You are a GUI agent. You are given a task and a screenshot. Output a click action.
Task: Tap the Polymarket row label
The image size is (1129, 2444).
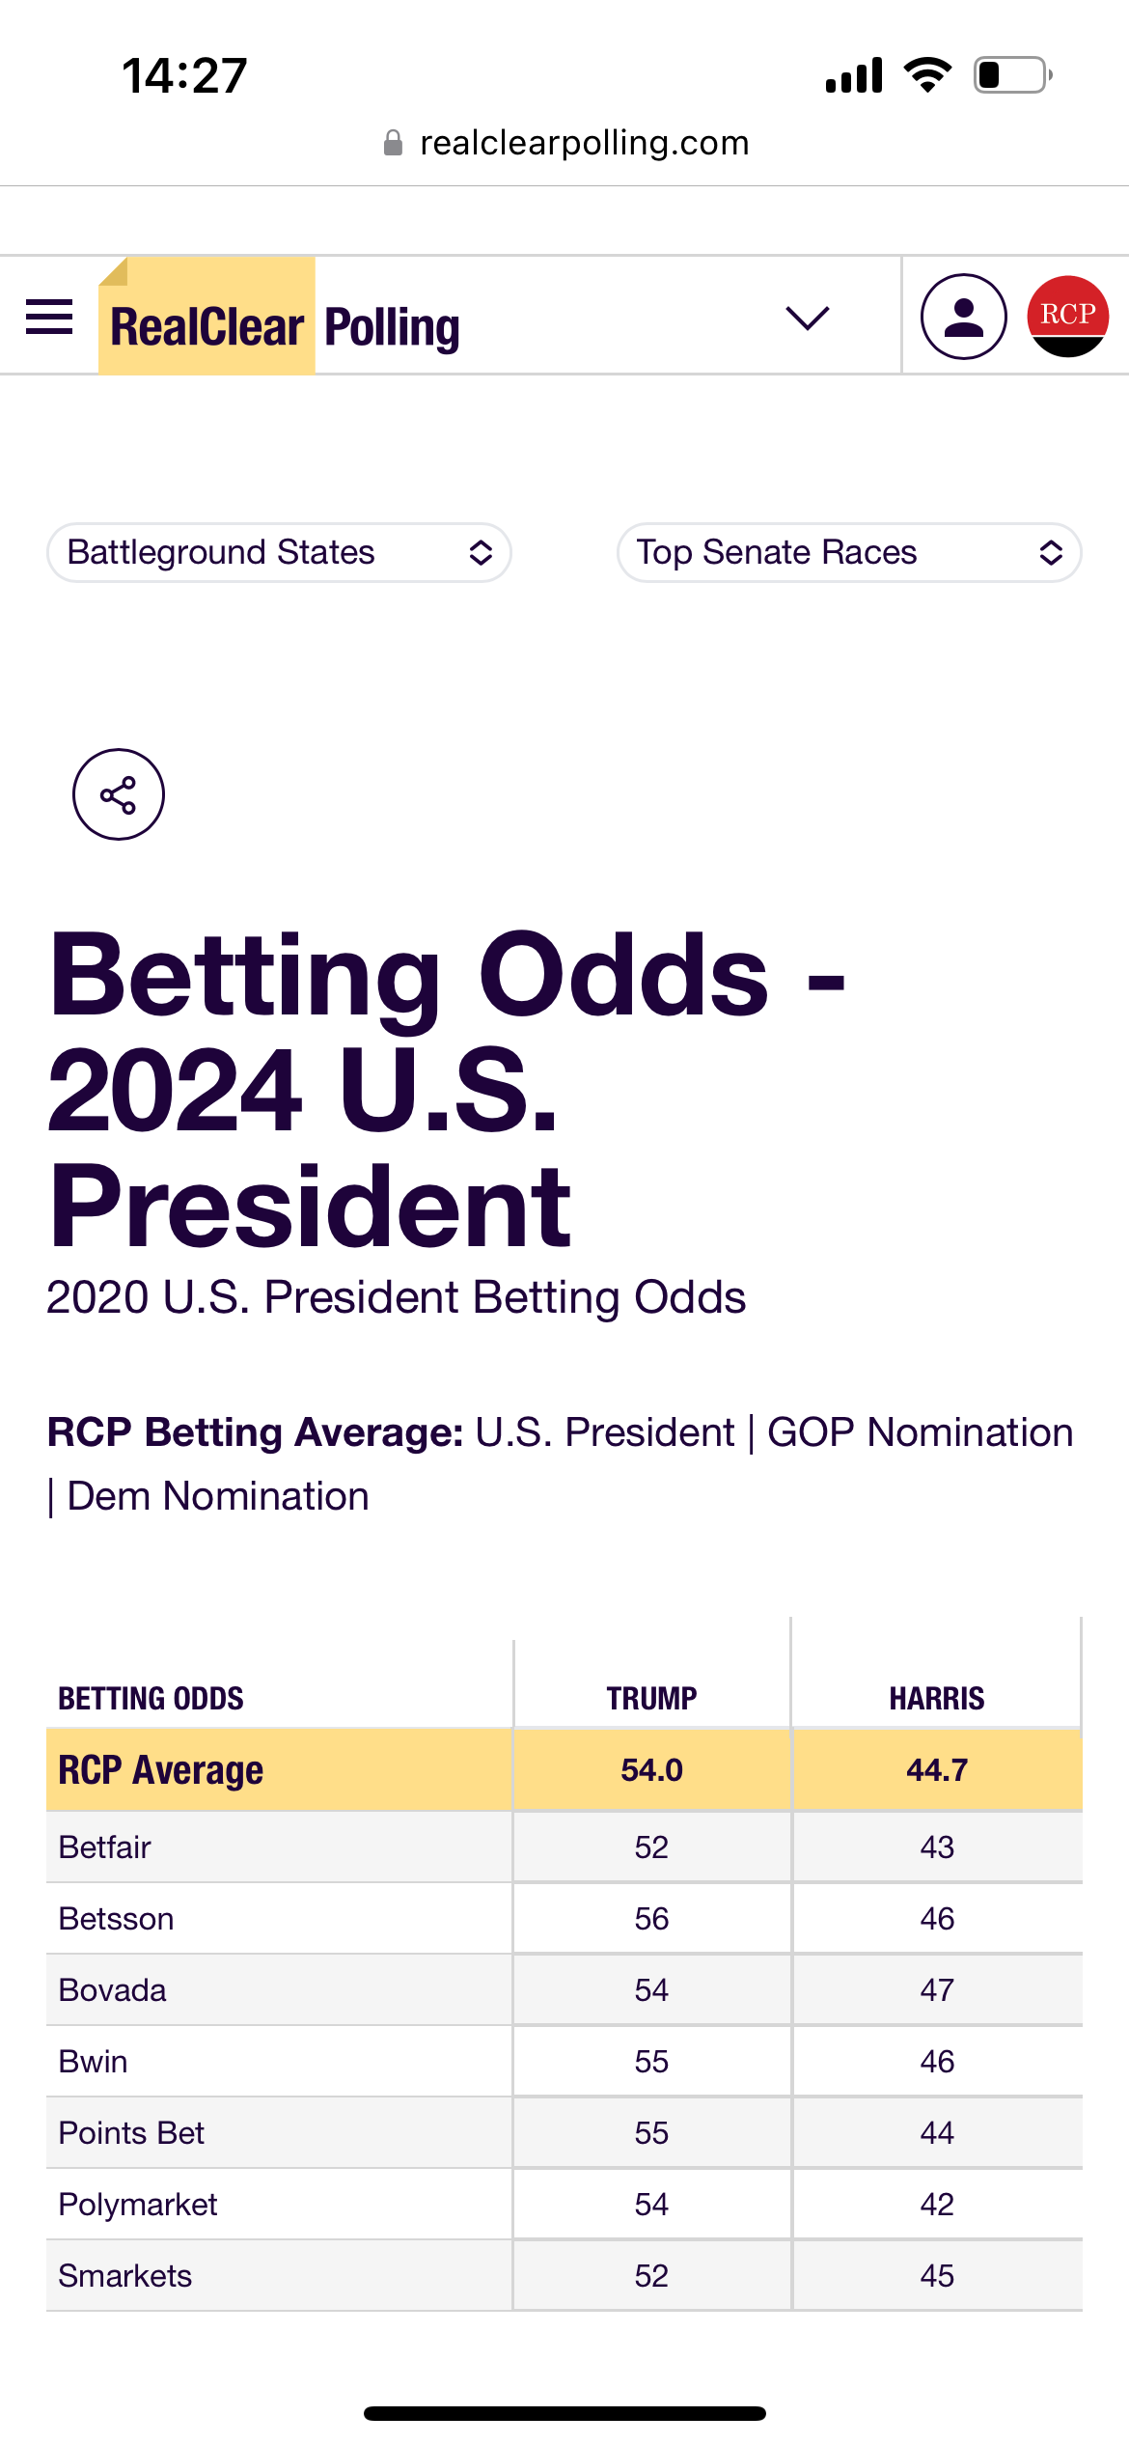click(138, 2205)
